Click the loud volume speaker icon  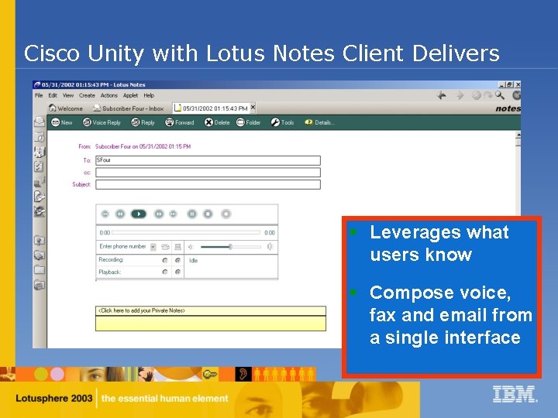pyautogui.click(x=270, y=247)
